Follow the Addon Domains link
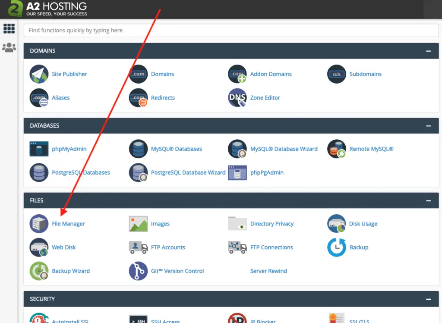This screenshot has width=442, height=323. [x=271, y=74]
